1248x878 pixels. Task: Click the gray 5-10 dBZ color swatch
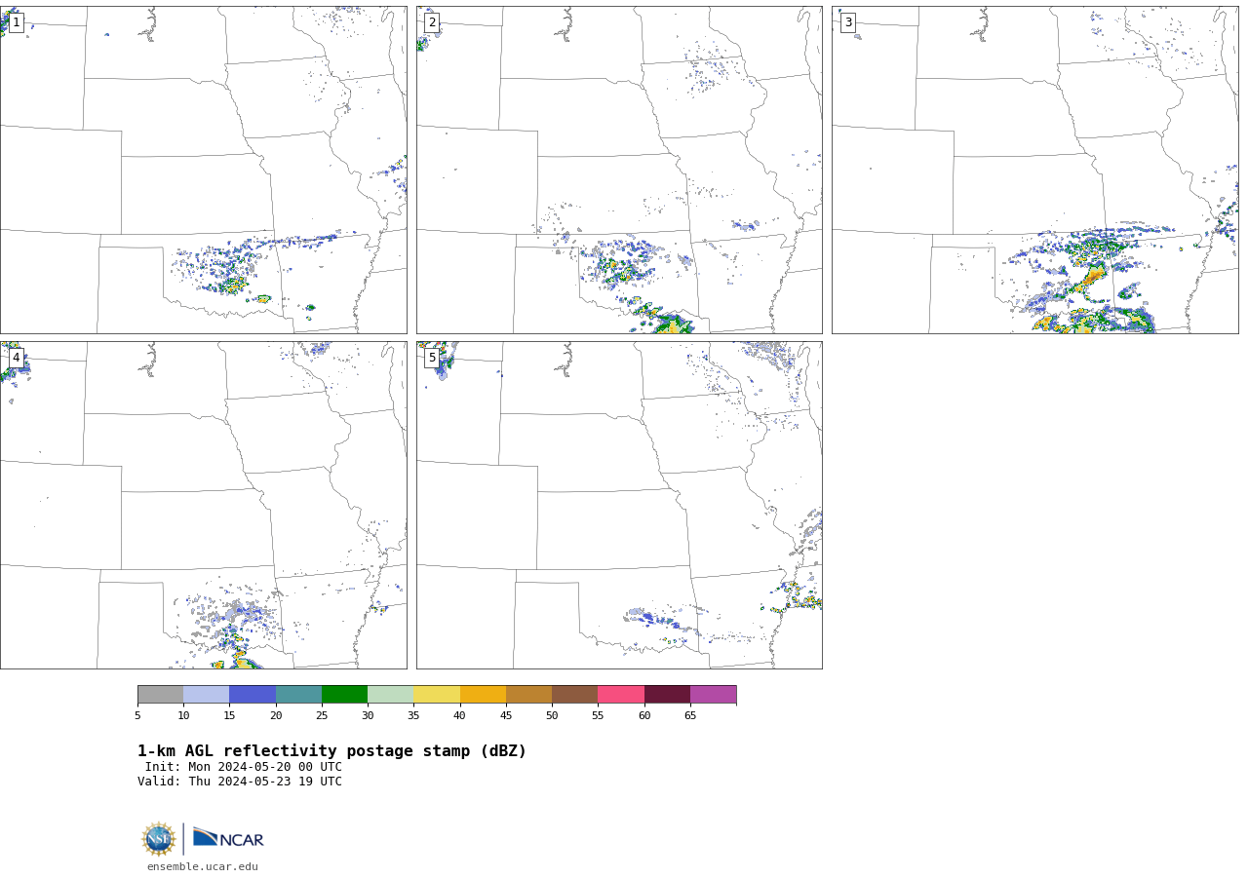pos(160,695)
